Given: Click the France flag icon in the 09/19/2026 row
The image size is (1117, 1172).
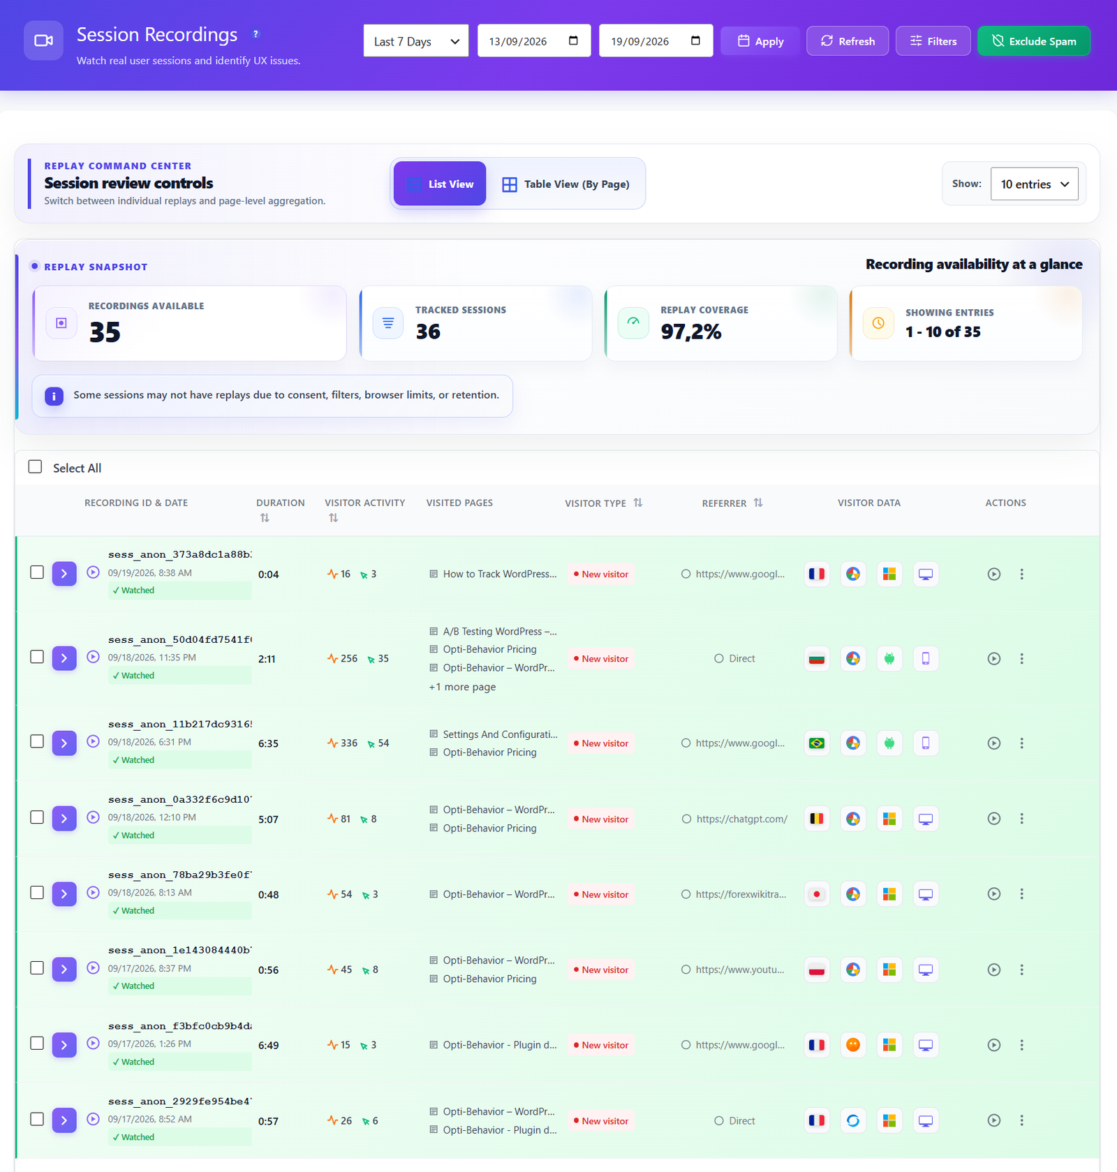Looking at the screenshot, I should pyautogui.click(x=817, y=574).
